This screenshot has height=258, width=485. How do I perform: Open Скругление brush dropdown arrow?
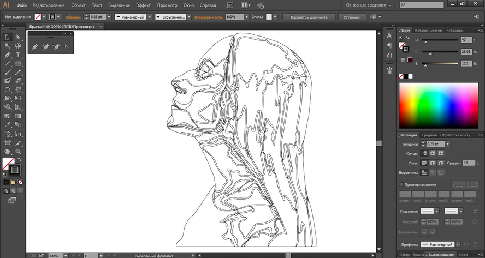(188, 17)
